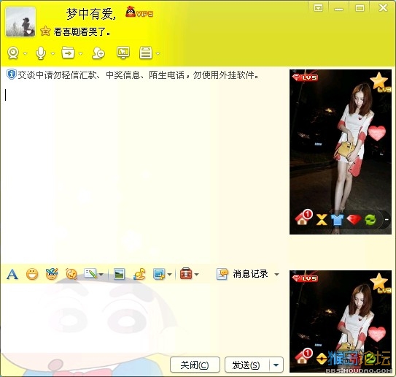This screenshot has width=396, height=377.
Task: Collapse the upper show toolbar with minus
Action: [387, 220]
